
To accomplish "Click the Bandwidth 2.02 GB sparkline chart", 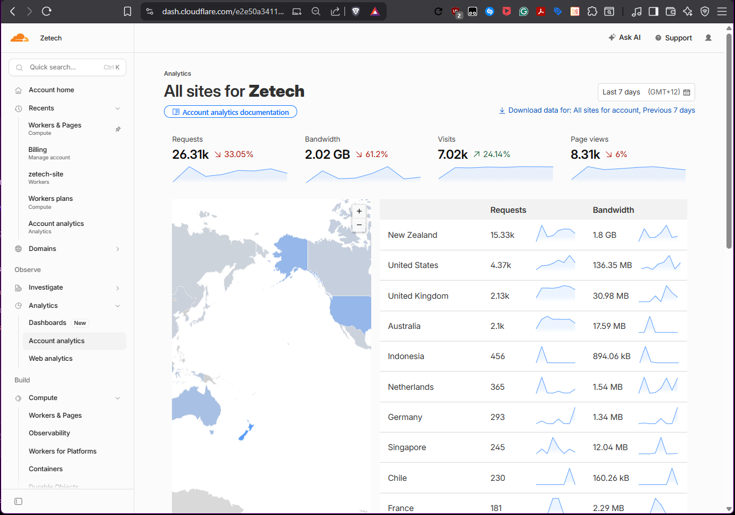I will click(363, 174).
